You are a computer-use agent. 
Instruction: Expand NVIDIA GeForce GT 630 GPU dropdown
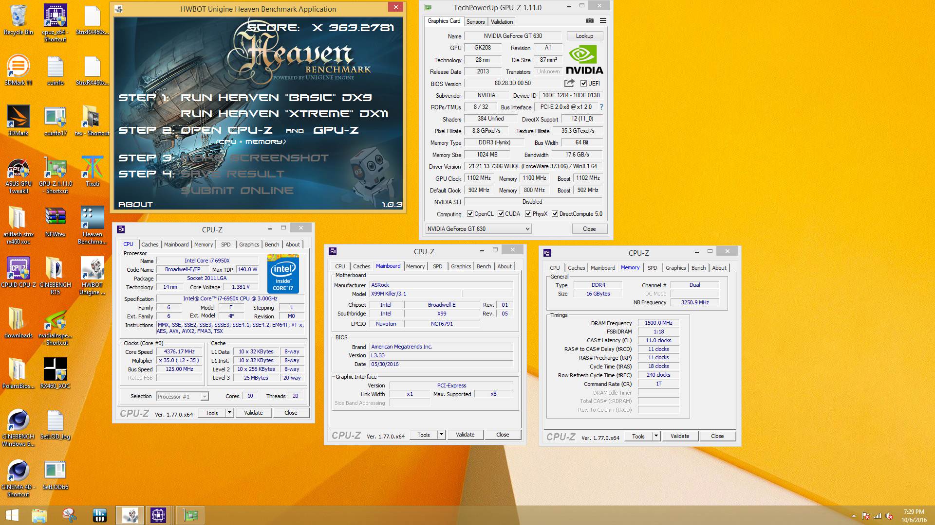pyautogui.click(x=478, y=229)
